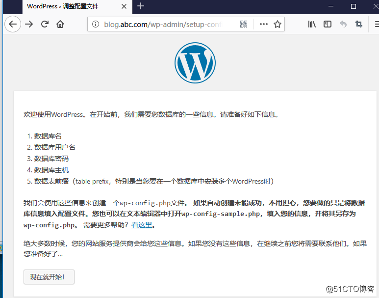Show site information for blog.abc.com
This screenshot has width=379, height=298.
[x=96, y=24]
